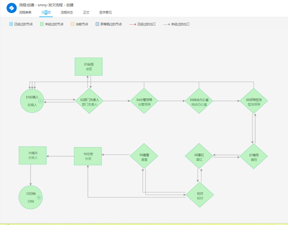Click the red 已经过的出口 arrow legend
Viewport: 288px width, 225px height.
(x=133, y=24)
